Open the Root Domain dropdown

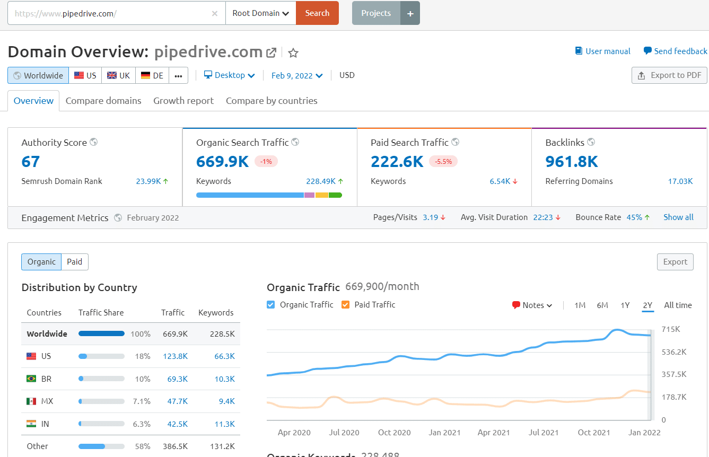[x=261, y=13]
